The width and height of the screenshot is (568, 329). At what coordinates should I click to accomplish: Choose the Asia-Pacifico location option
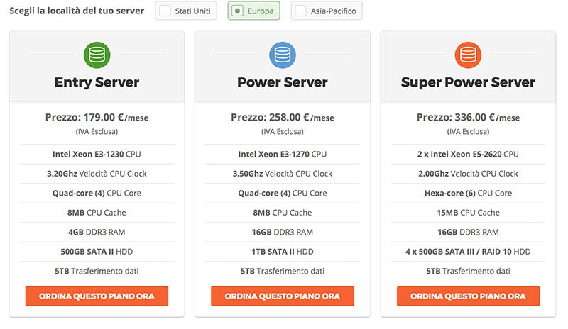pyautogui.click(x=327, y=11)
